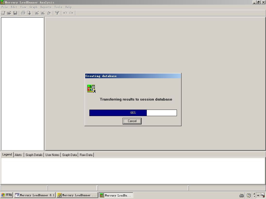Screen dimensions: 266x199
Task: Switch to the Alerts tab
Action: tap(18, 155)
